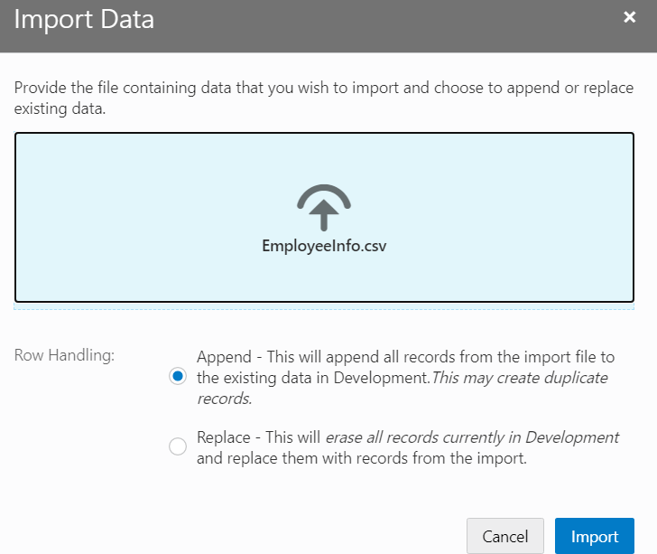Viewport: 657px width, 554px height.
Task: Click the Row Handling label
Action: coord(64,355)
